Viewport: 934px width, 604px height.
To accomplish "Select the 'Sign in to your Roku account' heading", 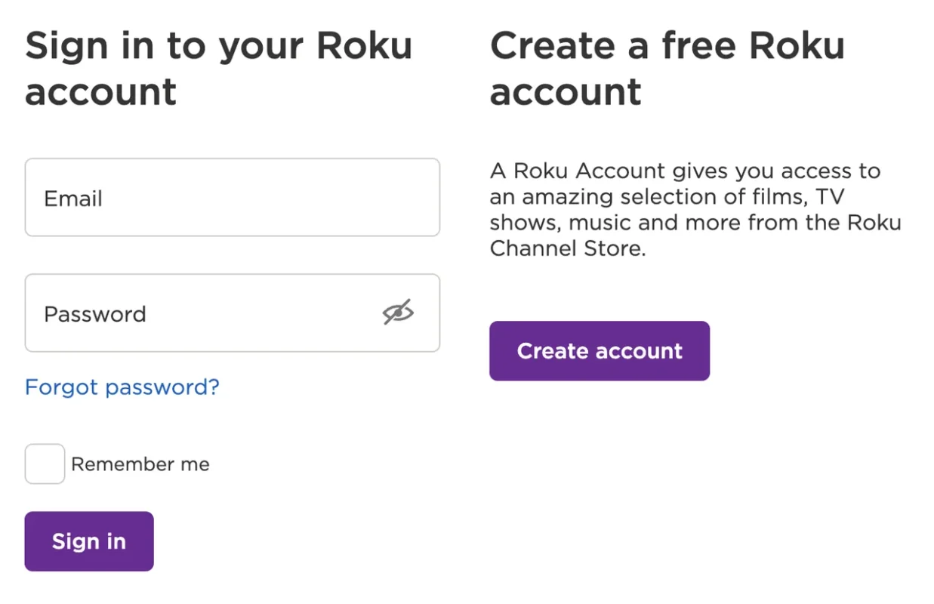I will [219, 69].
